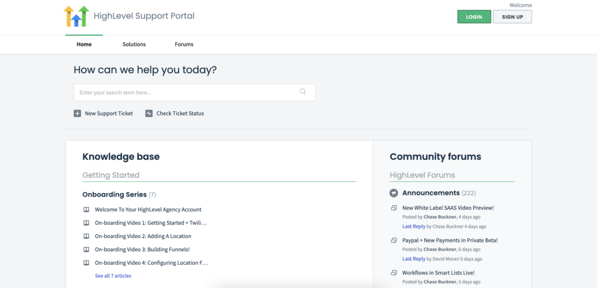Open the Solutions tab
The image size is (597, 288).
pyautogui.click(x=134, y=44)
